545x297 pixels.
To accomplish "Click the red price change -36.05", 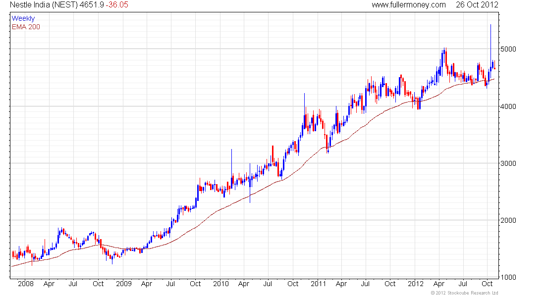I will (117, 4).
